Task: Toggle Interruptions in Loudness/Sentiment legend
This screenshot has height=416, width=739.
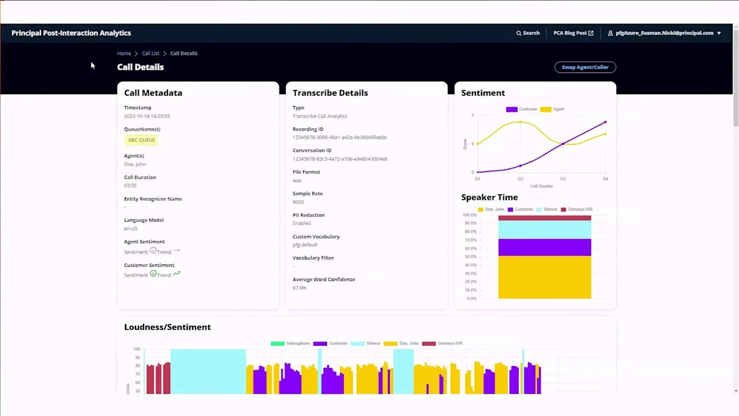Action: coord(290,343)
